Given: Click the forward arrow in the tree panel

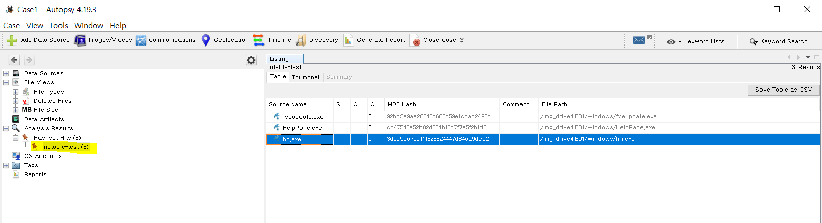Looking at the screenshot, I should pyautogui.click(x=29, y=60).
